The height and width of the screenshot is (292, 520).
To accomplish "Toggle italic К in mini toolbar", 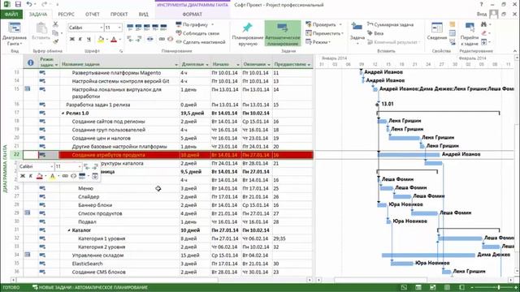I will tap(31, 176).
